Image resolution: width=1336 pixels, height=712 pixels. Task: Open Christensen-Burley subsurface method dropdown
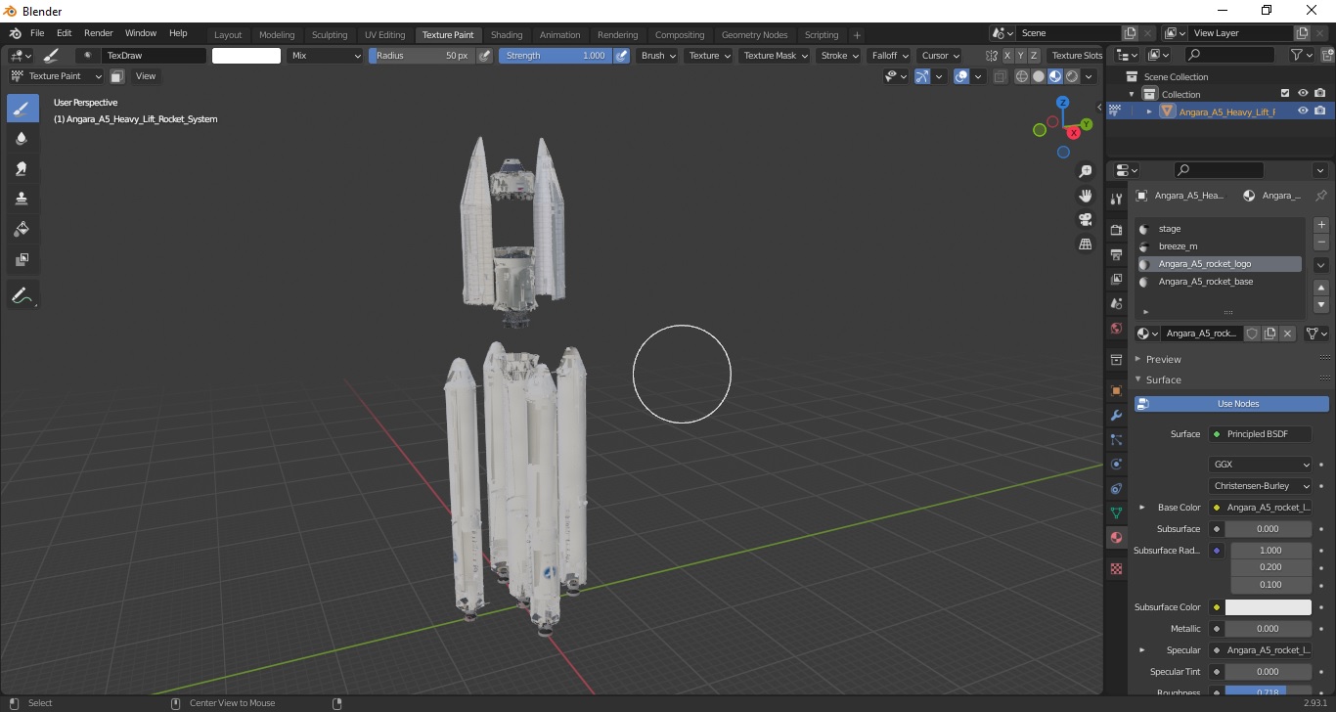tap(1260, 486)
